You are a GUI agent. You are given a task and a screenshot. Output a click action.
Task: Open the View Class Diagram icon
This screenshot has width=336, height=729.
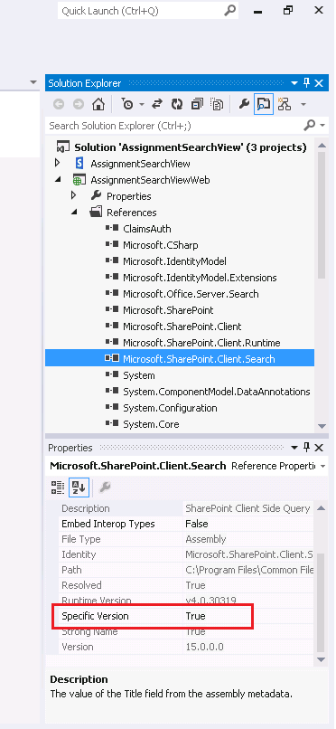click(284, 104)
